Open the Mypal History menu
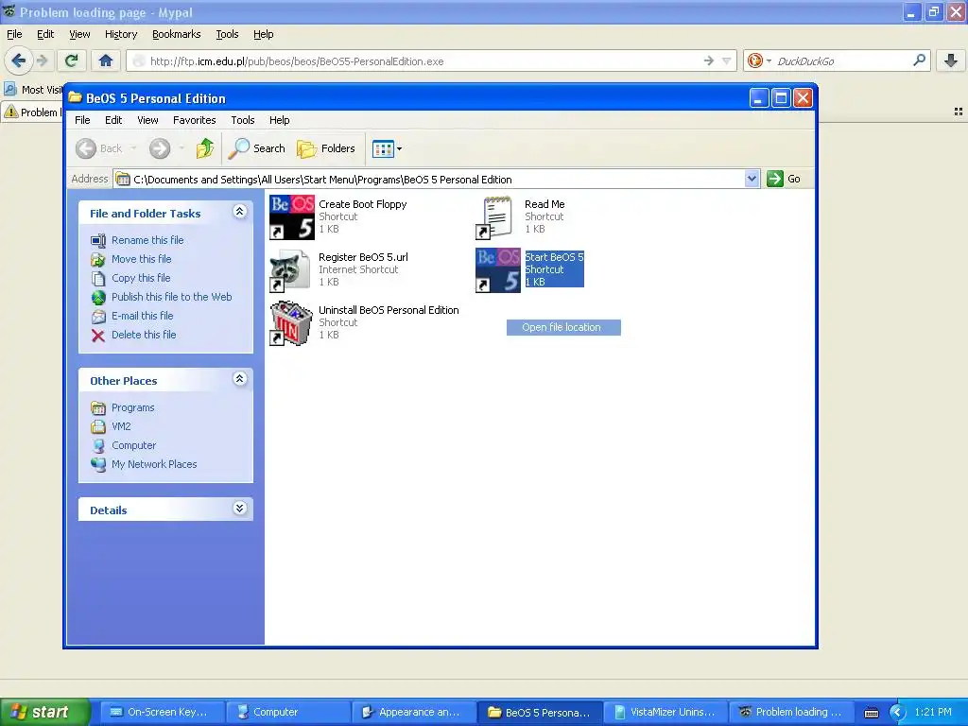Screen dimensions: 968x726 point(121,35)
